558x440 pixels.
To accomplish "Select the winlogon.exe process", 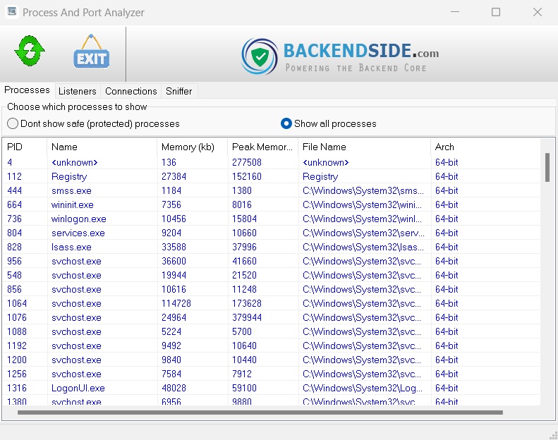I will click(x=78, y=219).
